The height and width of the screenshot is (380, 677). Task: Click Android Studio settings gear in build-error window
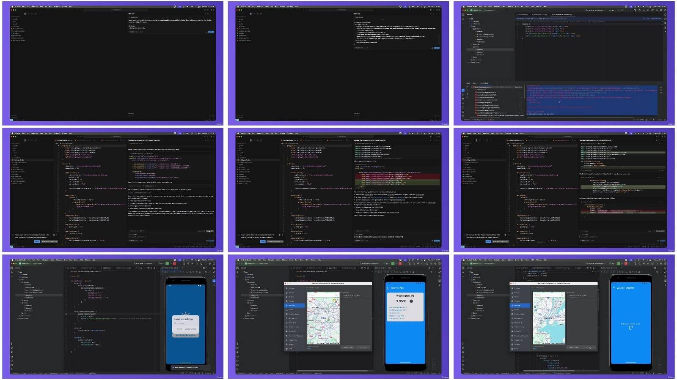[661, 10]
